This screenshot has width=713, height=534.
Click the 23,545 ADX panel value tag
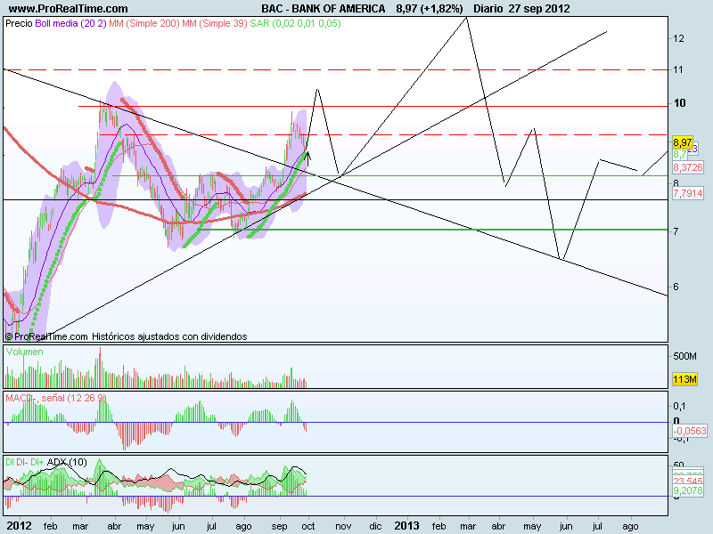pyautogui.click(x=688, y=481)
